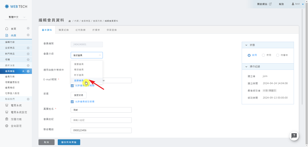Switch to the 紅利點數 tab

coord(80,30)
